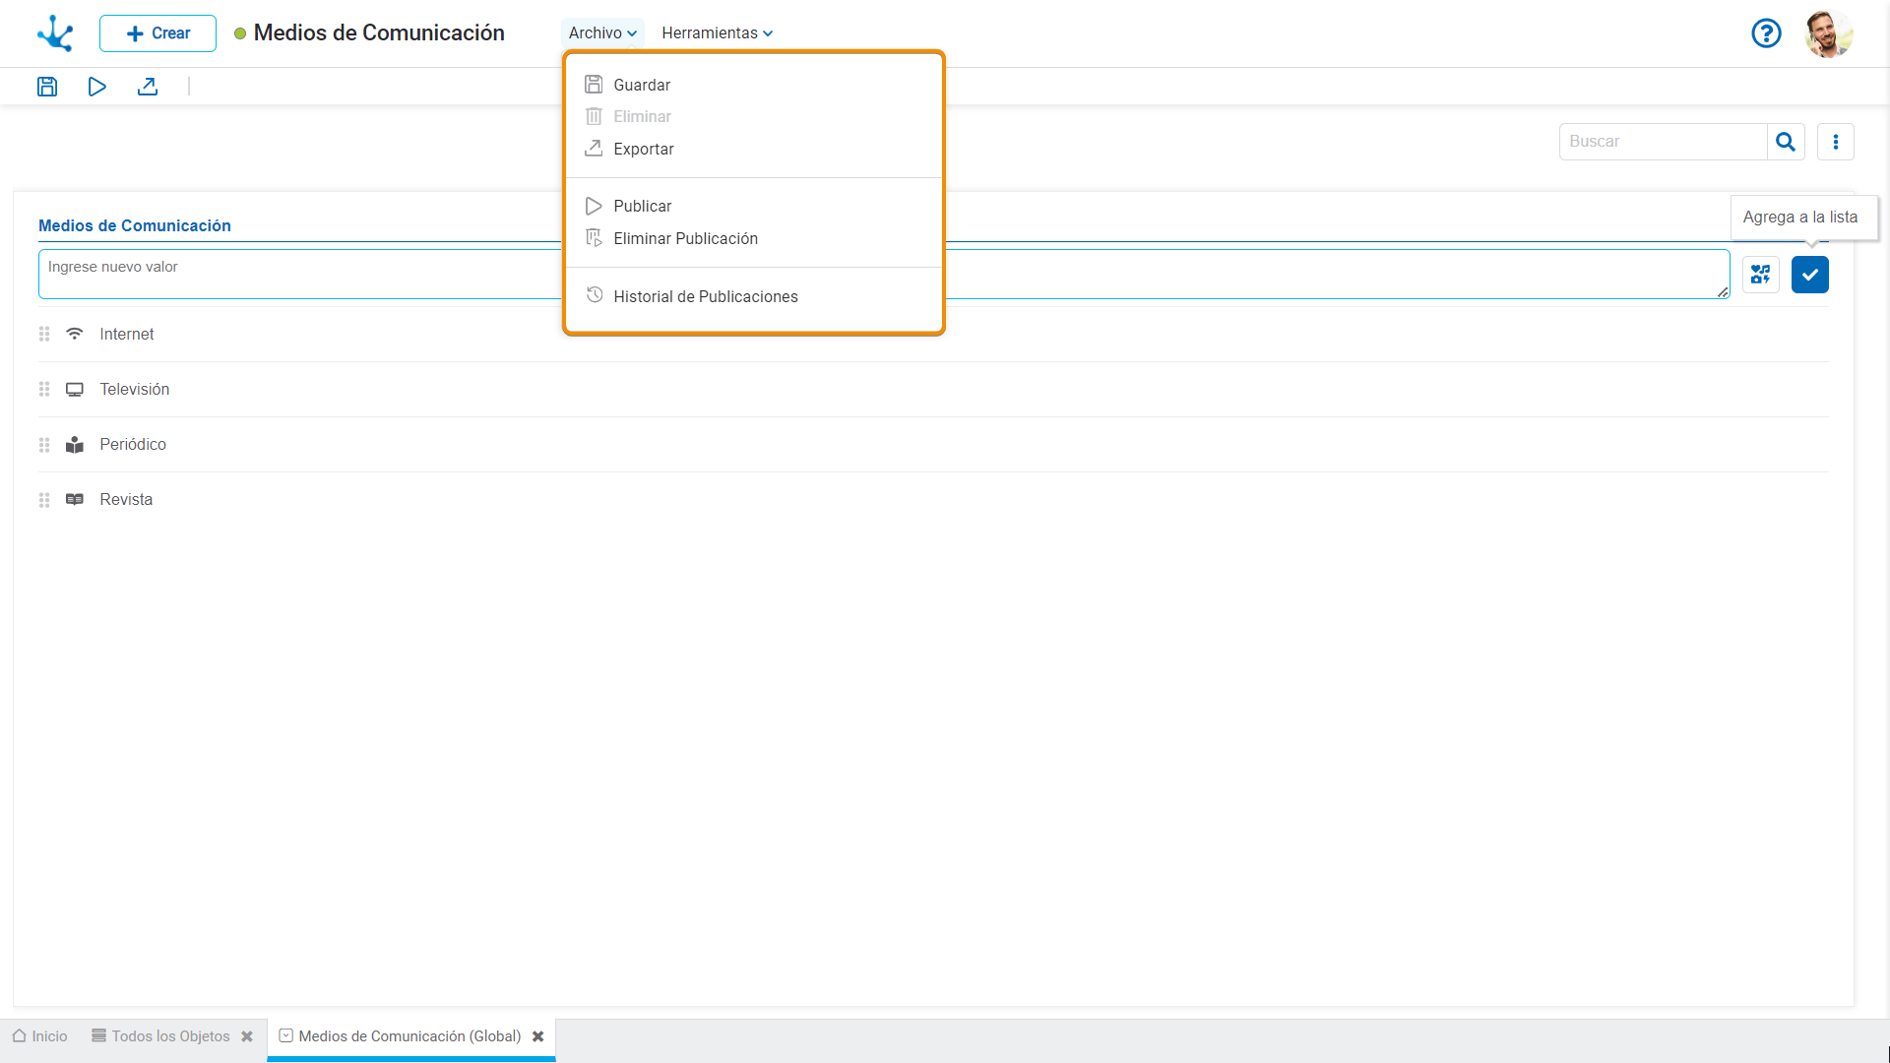Viewport: 1890px width, 1063px height.
Task: Click the magnifier search button
Action: tap(1786, 142)
